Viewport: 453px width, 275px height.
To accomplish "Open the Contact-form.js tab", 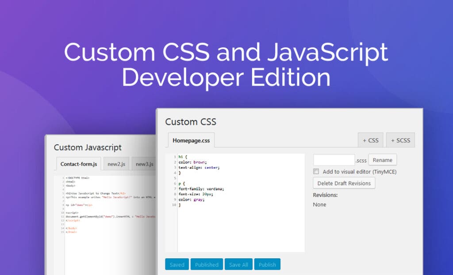I will point(78,164).
